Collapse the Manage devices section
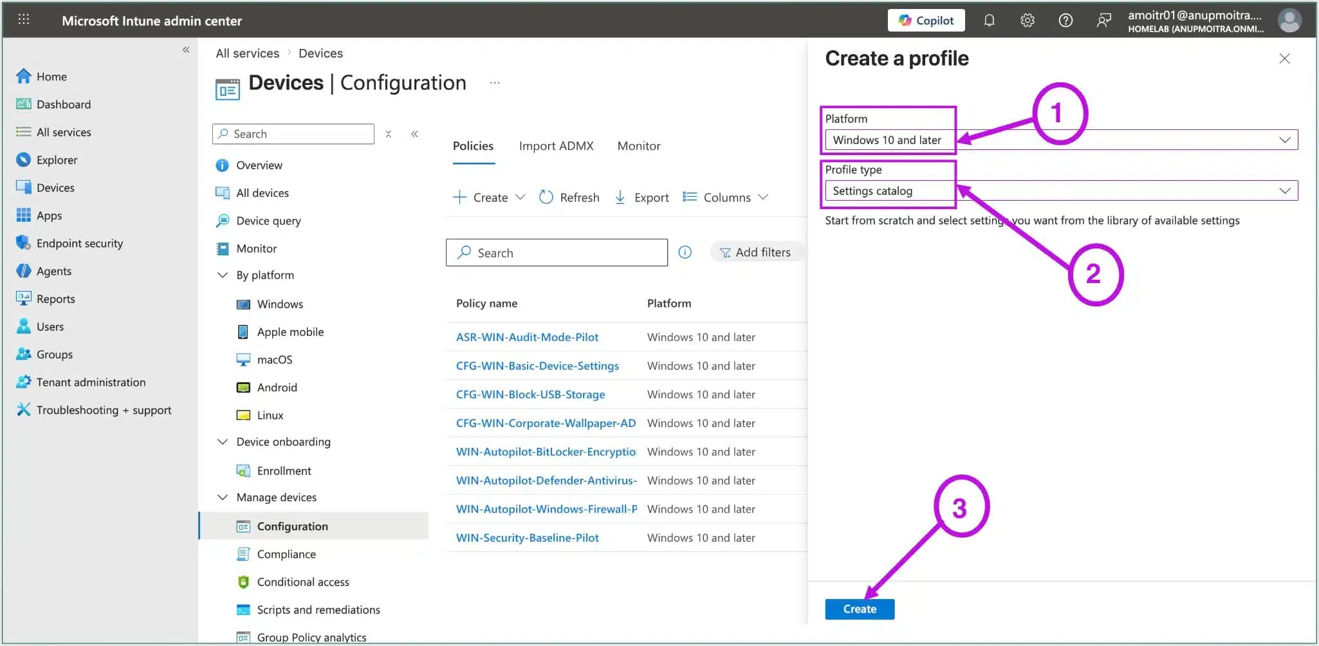The width and height of the screenshot is (1319, 646). pos(223,497)
